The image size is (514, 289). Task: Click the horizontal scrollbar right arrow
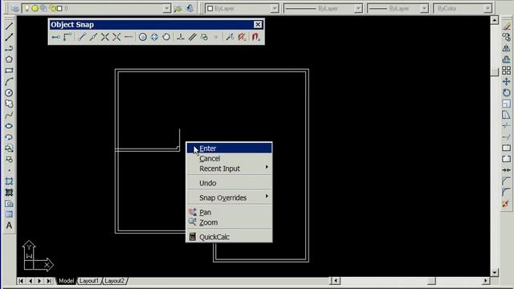tap(486, 281)
